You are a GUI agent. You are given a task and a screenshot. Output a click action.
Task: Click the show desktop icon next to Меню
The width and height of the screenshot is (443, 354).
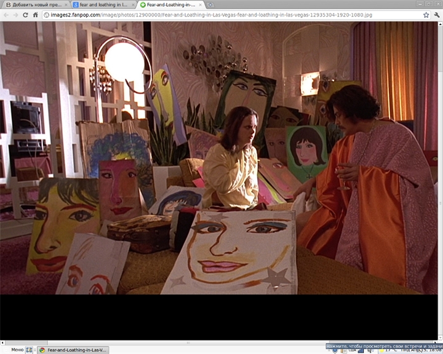tap(29, 350)
